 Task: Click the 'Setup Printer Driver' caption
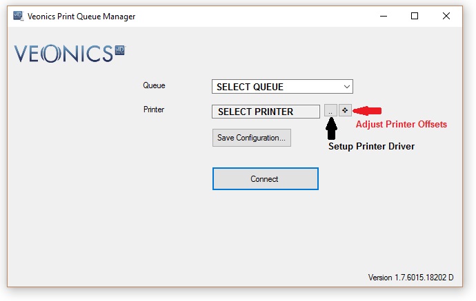371,146
